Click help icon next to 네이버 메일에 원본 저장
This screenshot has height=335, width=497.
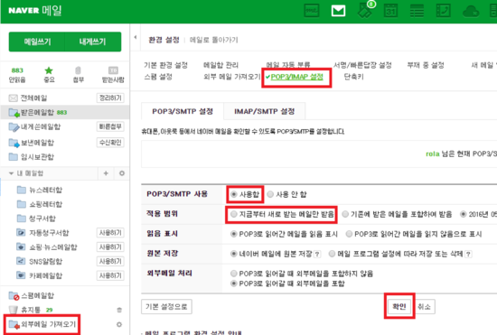coord(317,254)
